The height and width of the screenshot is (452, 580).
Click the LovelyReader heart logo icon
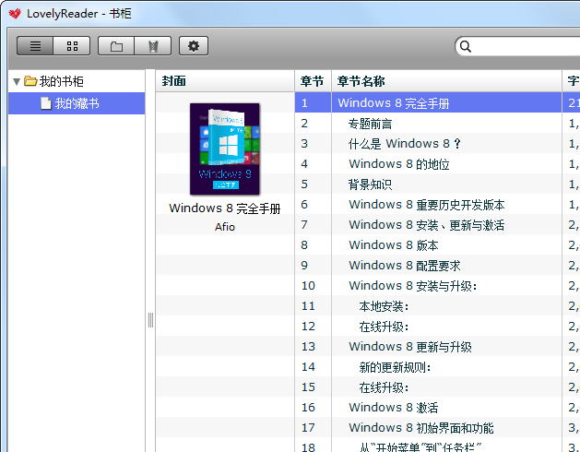pos(14,13)
